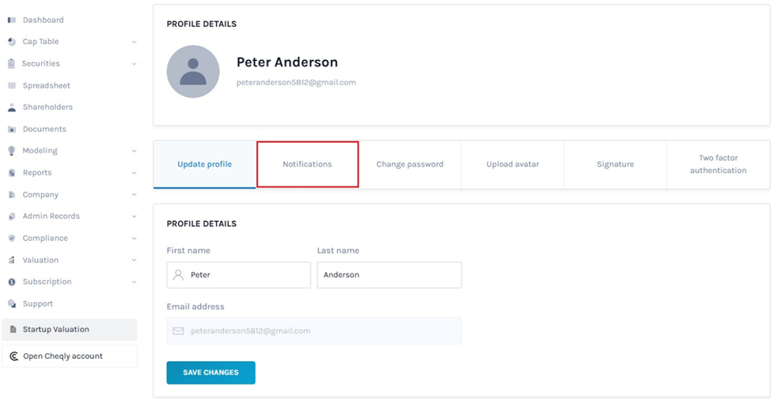Open the Upload avatar tab
Viewport: 771px width, 399px height.
[513, 164]
